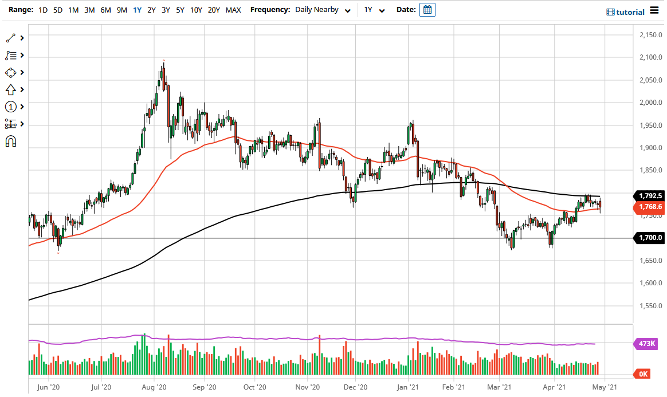Screen dimensions: 667x397
Task: Expand Fibonacci tool options arrow
Action: click(22, 55)
